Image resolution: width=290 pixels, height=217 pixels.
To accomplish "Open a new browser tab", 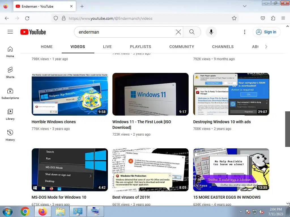I will (x=82, y=6).
